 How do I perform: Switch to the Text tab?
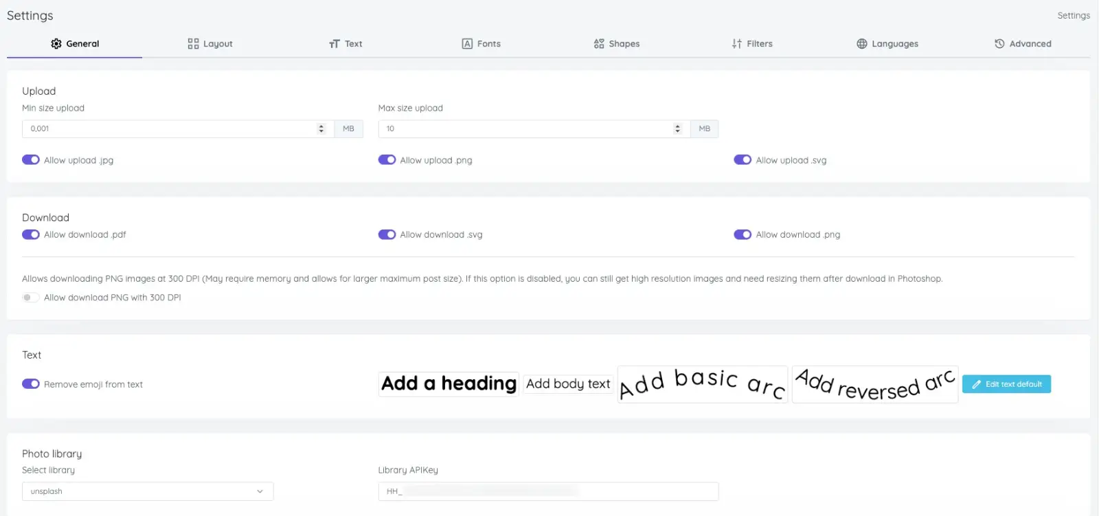coord(345,44)
